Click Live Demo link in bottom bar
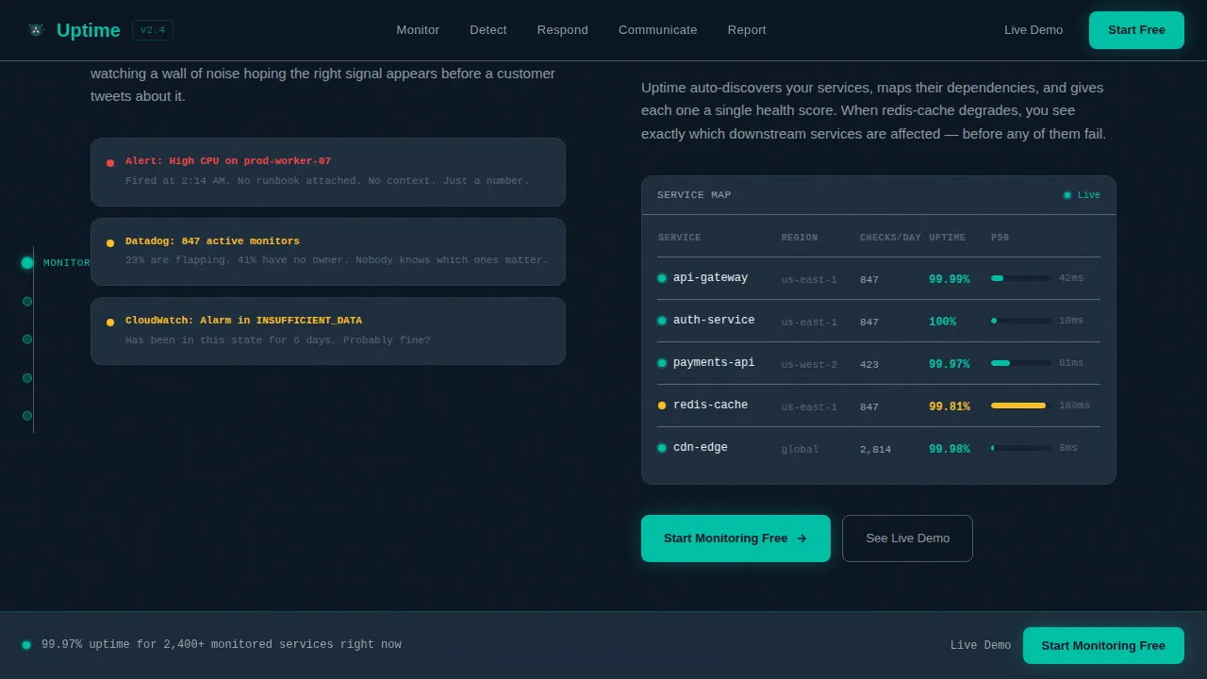The height and width of the screenshot is (679, 1207). tap(981, 645)
